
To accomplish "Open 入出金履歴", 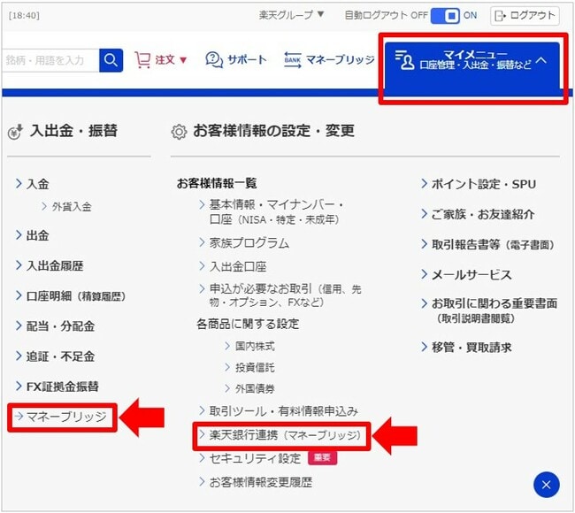I will (55, 265).
